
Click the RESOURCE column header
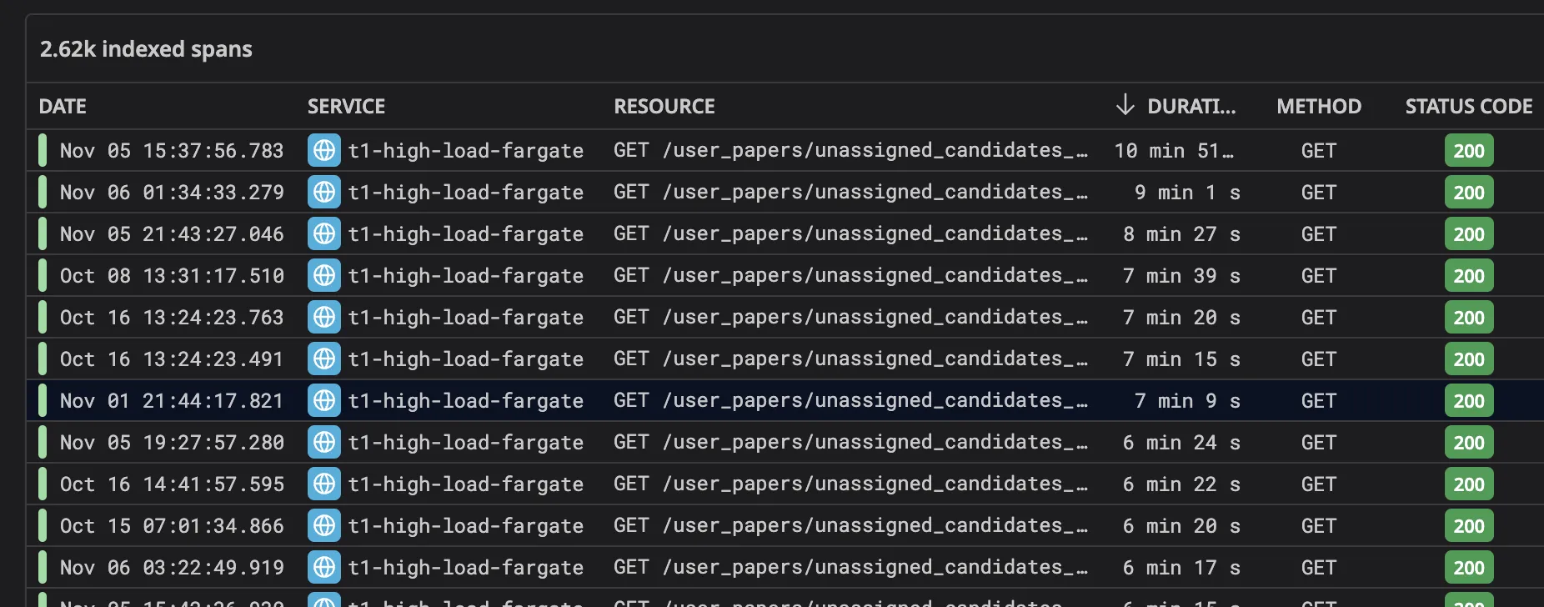(x=664, y=107)
